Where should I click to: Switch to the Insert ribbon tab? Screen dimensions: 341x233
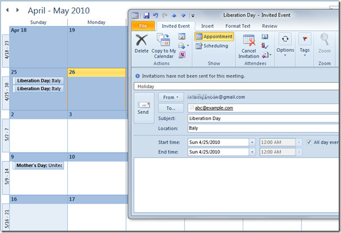(x=207, y=26)
